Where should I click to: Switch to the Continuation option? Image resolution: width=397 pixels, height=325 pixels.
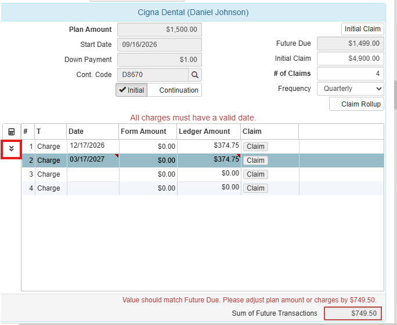click(x=175, y=90)
